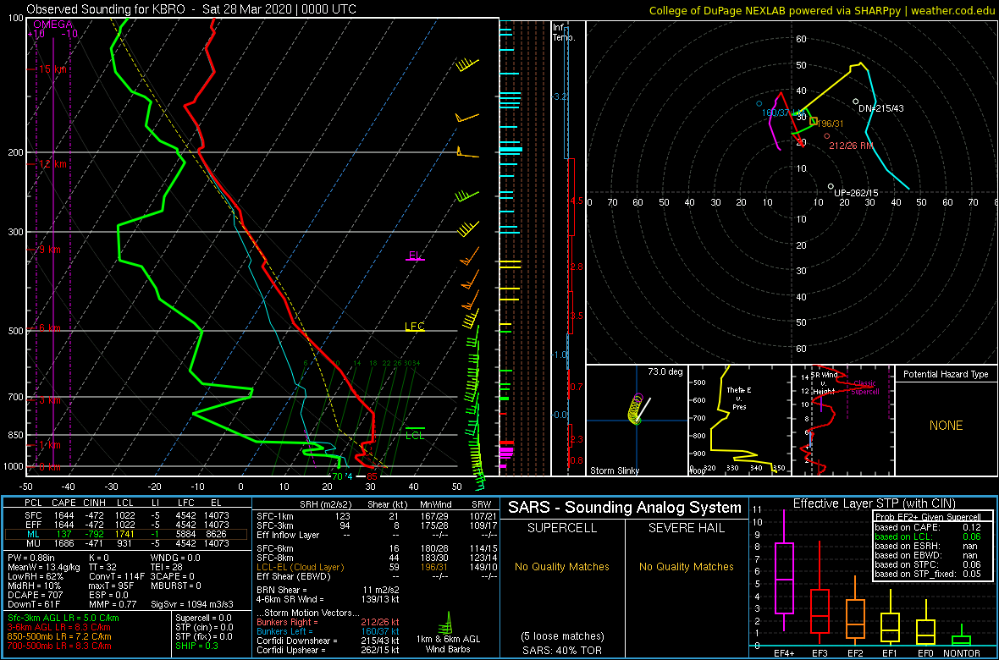Click the SEVERE HAIL column heading
Viewport: 999px width, 660px height.
687,529
